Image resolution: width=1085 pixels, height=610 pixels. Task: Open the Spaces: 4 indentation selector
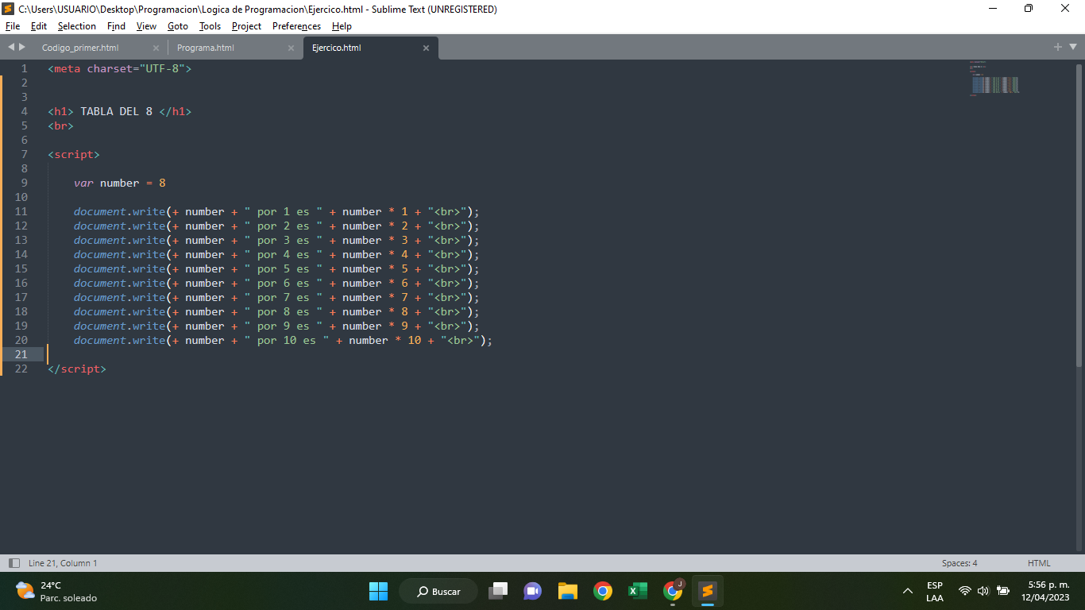coord(960,563)
